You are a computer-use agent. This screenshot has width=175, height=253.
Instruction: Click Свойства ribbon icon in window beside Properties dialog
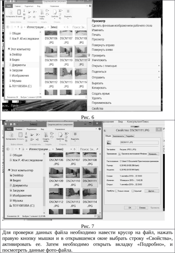[x=60, y=136]
